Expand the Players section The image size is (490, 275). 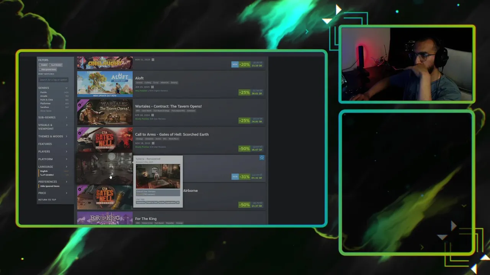tap(53, 152)
